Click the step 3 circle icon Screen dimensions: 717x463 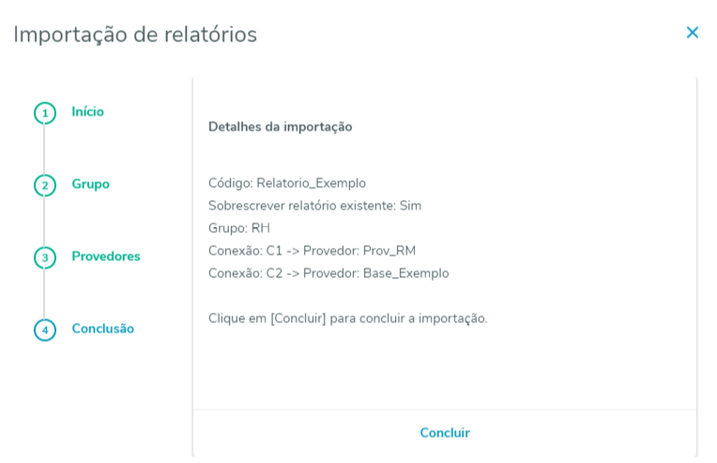[x=45, y=257]
